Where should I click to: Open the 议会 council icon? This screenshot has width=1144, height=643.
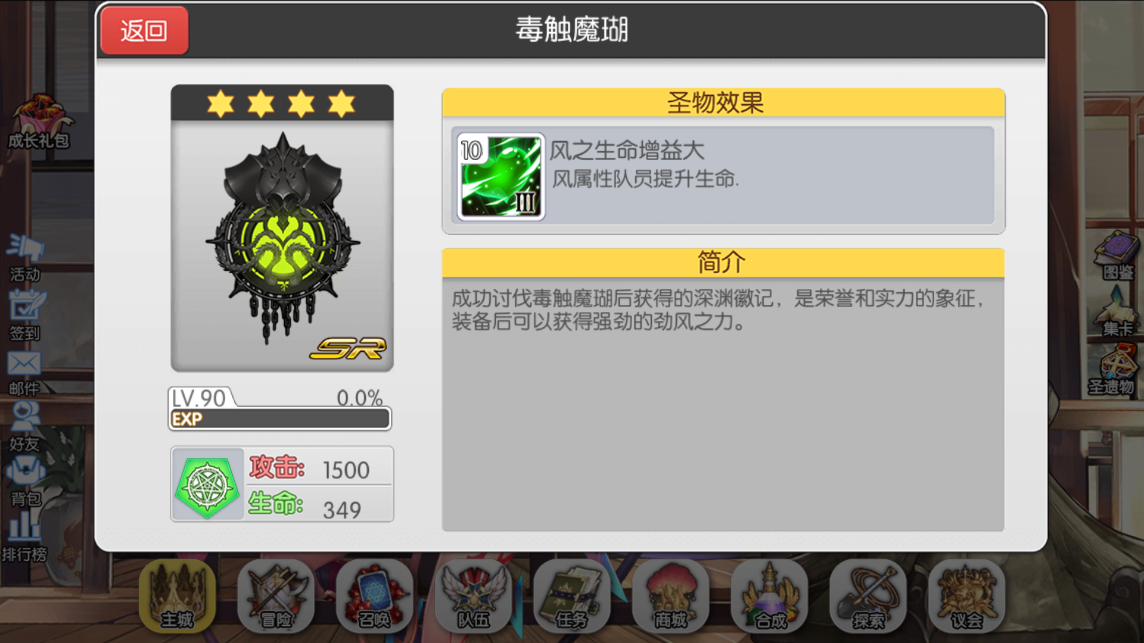point(967,596)
